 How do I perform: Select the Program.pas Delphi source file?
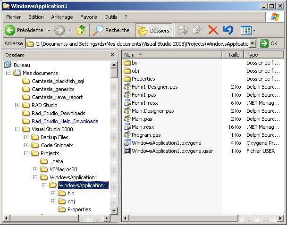point(146,135)
